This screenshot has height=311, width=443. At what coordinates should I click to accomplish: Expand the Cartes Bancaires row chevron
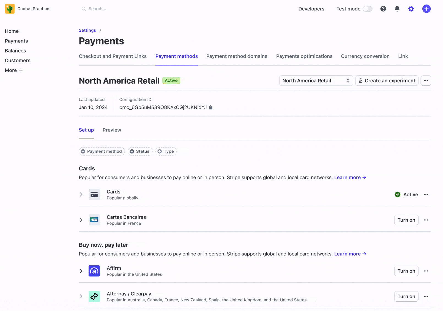pyautogui.click(x=81, y=220)
